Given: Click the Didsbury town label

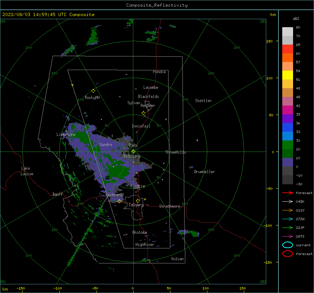Looking at the screenshot, I should pyautogui.click(x=132, y=156).
